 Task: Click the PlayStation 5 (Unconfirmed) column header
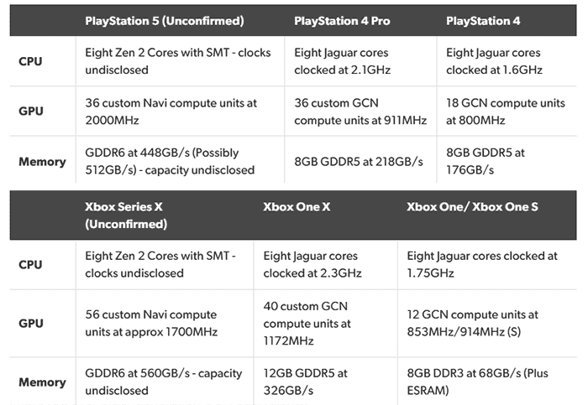[165, 21]
